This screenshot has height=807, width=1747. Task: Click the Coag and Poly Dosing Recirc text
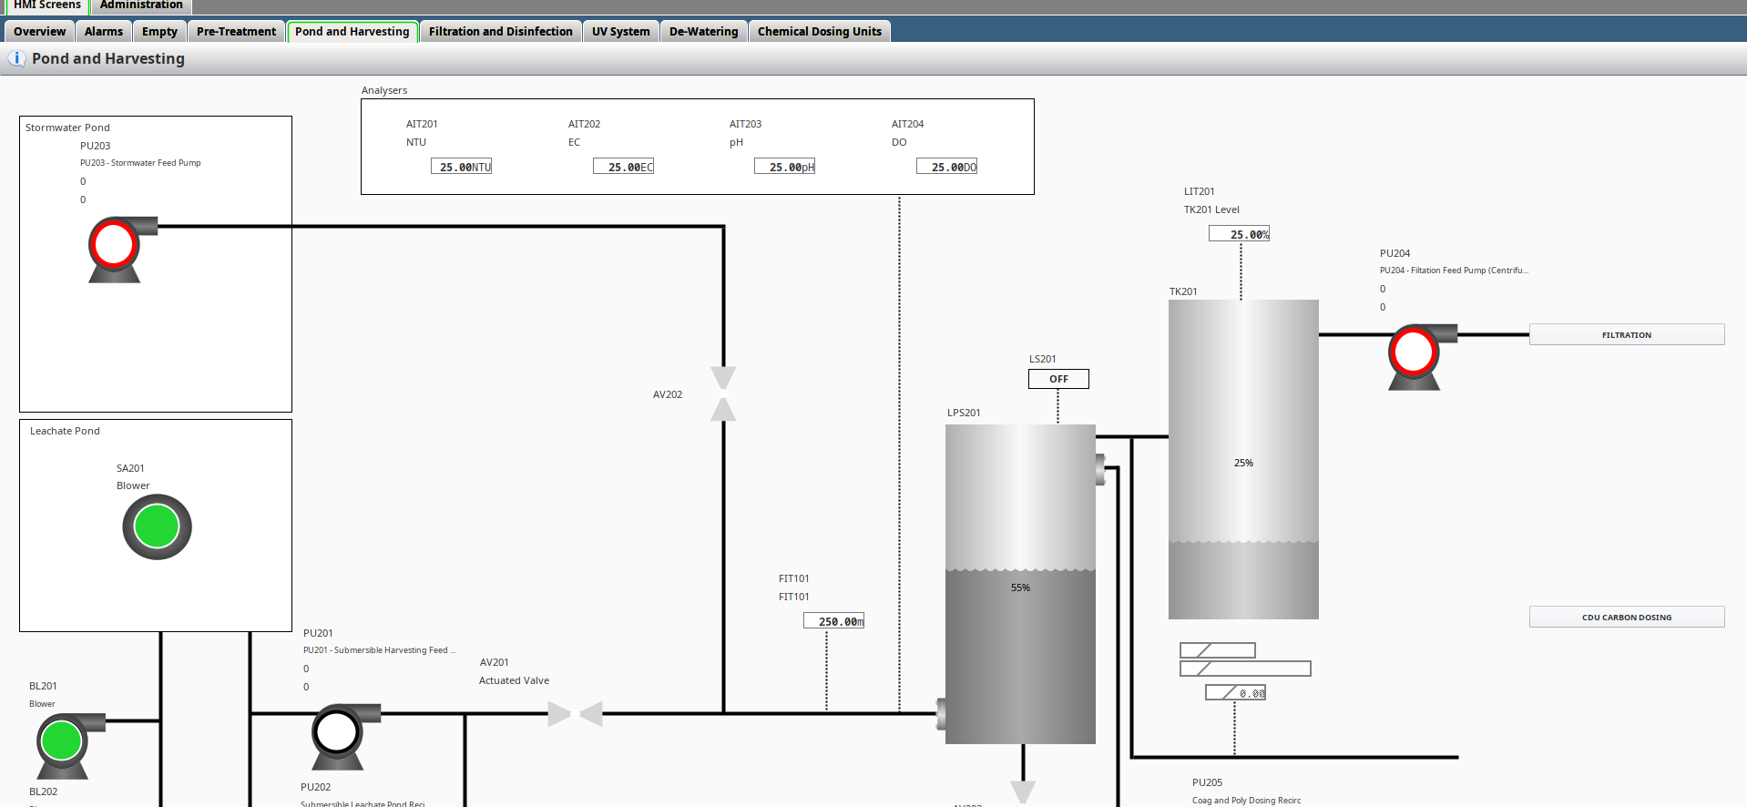coord(1246,801)
